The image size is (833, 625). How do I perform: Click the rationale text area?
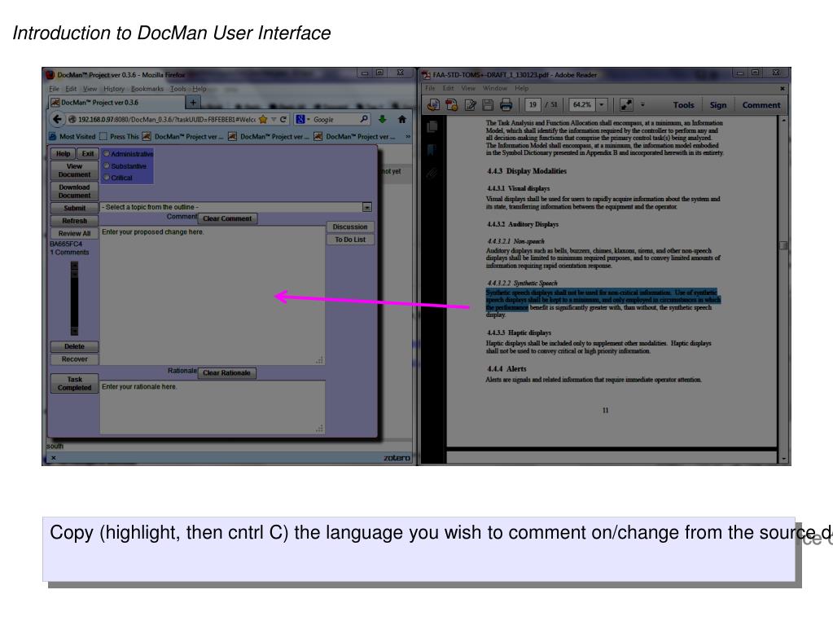tap(213, 407)
